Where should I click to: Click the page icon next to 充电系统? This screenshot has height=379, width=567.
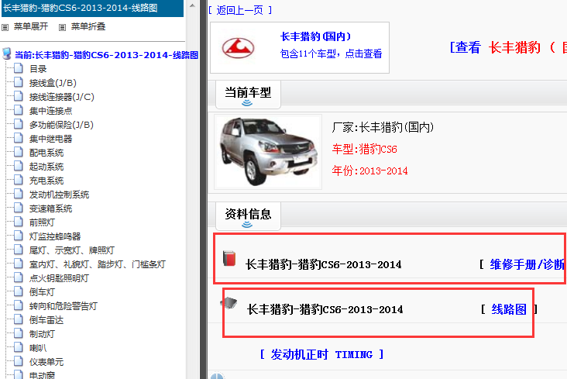(19, 180)
